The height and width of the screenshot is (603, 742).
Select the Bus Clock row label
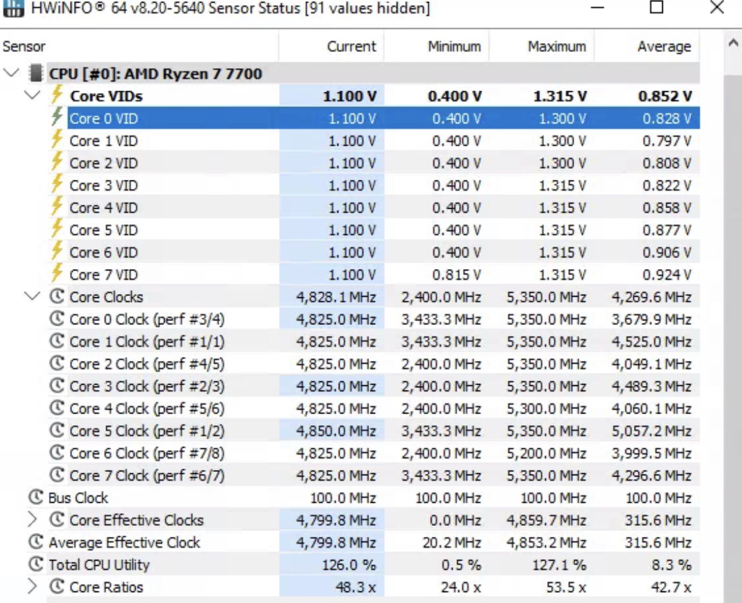pyautogui.click(x=78, y=498)
